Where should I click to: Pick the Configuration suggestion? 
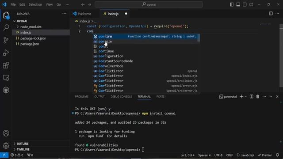pos(146,56)
